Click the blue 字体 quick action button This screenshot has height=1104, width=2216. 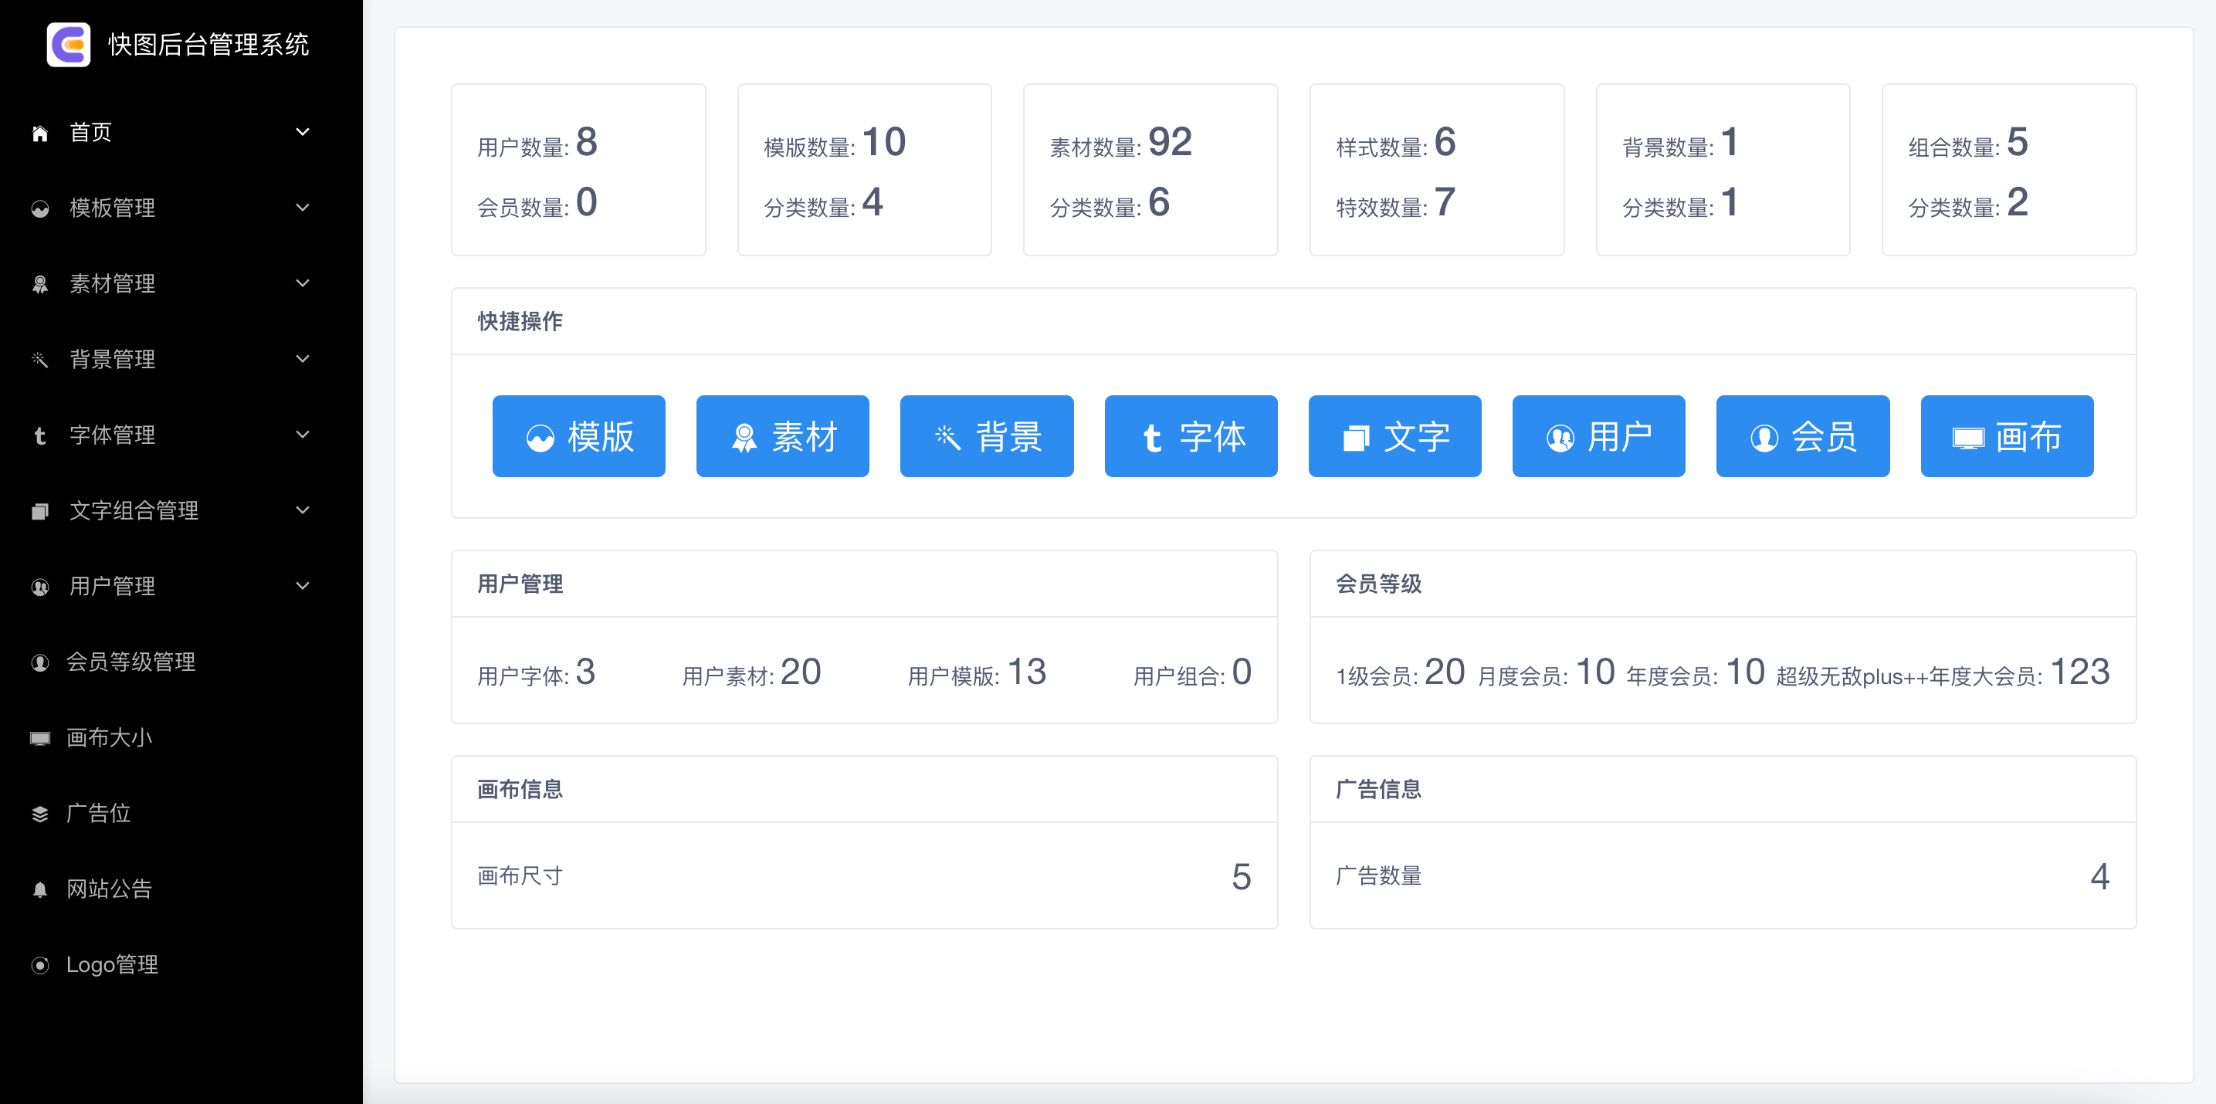(1191, 437)
